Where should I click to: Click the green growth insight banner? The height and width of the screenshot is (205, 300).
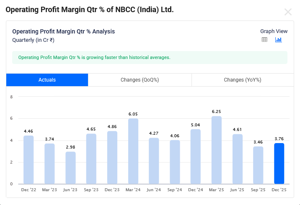tap(150, 57)
